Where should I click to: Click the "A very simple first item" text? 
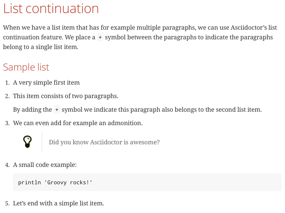46,82
